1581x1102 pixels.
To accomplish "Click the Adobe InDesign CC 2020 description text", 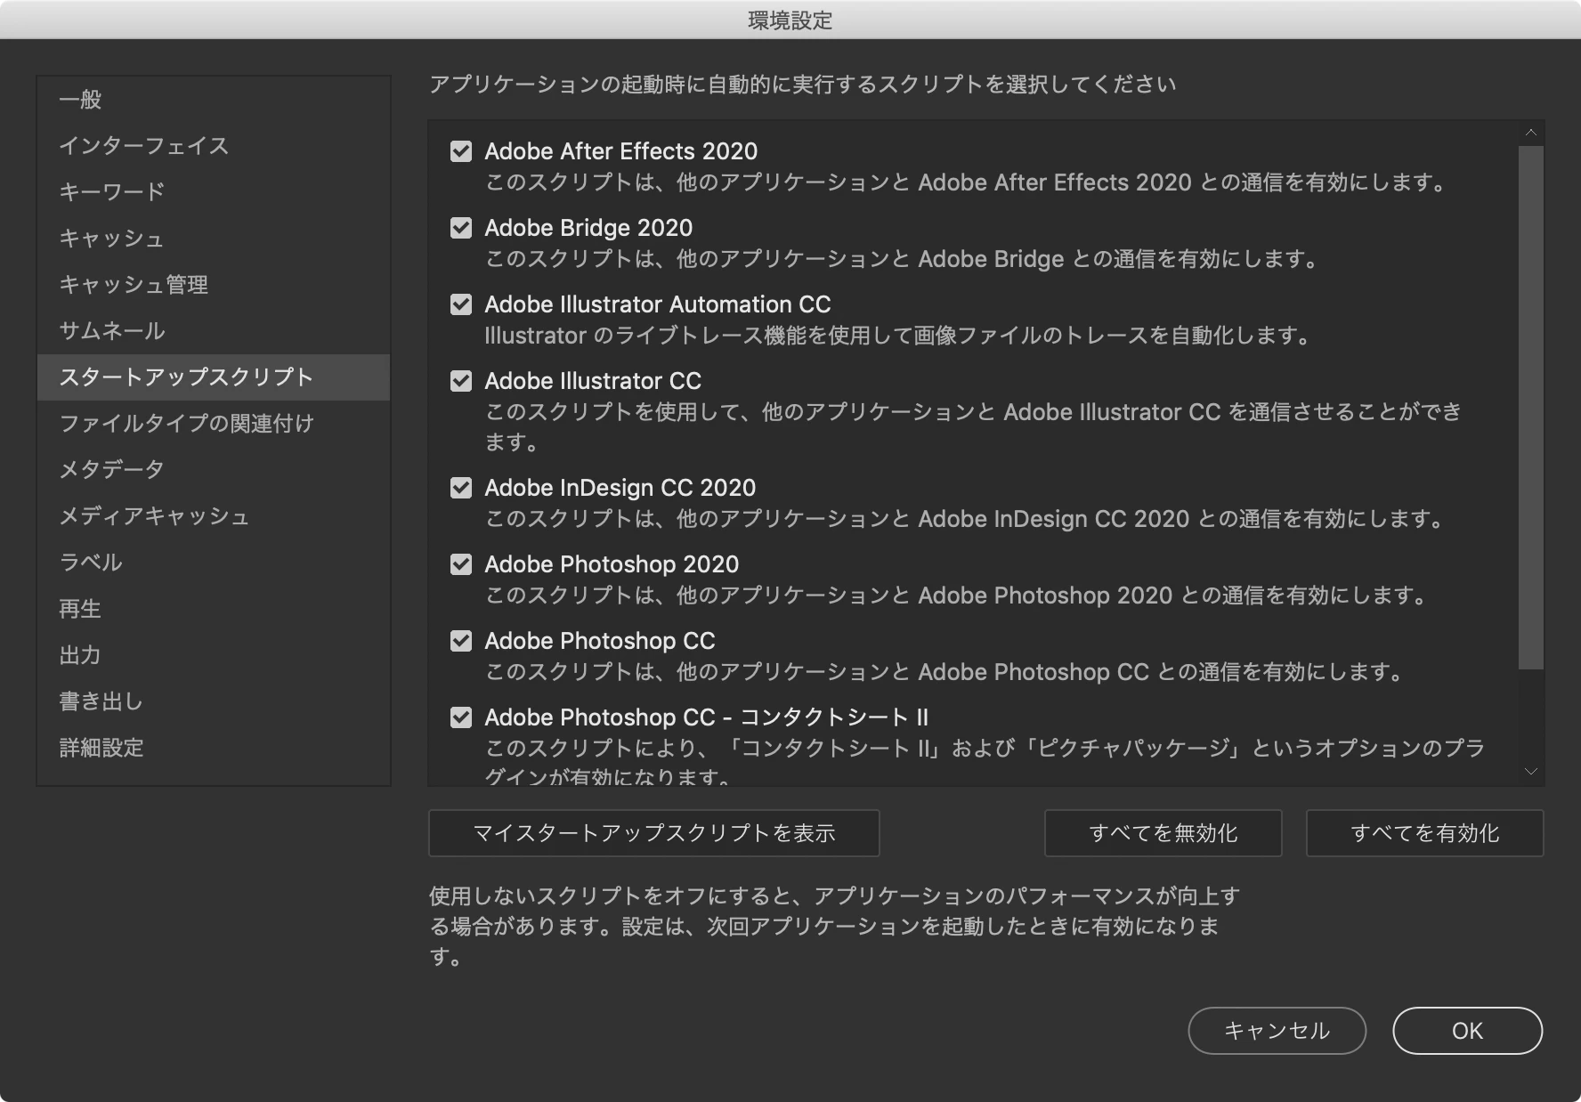I will (966, 519).
